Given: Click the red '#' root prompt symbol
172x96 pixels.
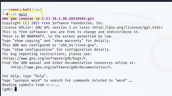Looking at the screenshot, I should [7, 14].
